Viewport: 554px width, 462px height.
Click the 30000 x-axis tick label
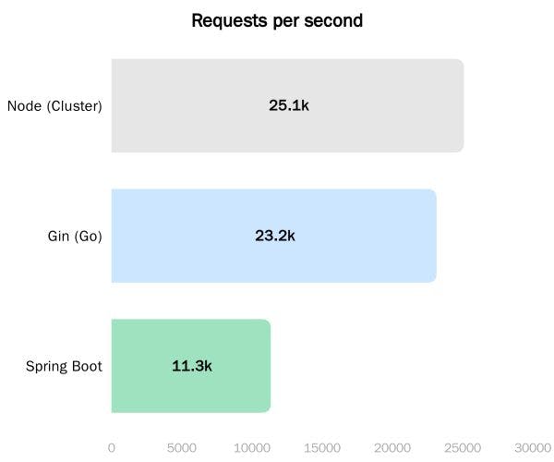tap(533, 447)
